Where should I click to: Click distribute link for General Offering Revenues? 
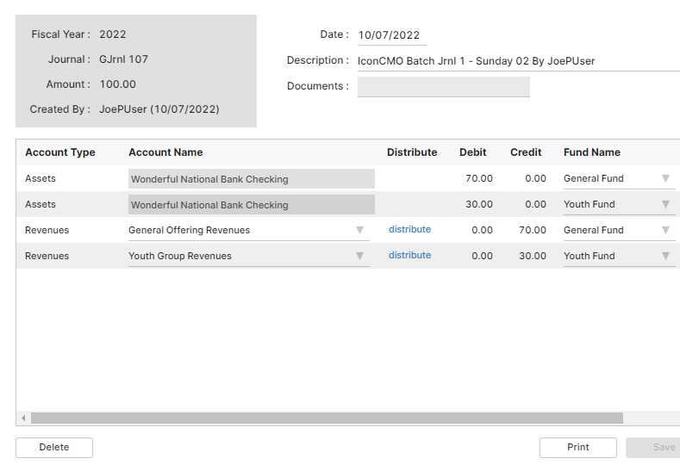tap(409, 229)
